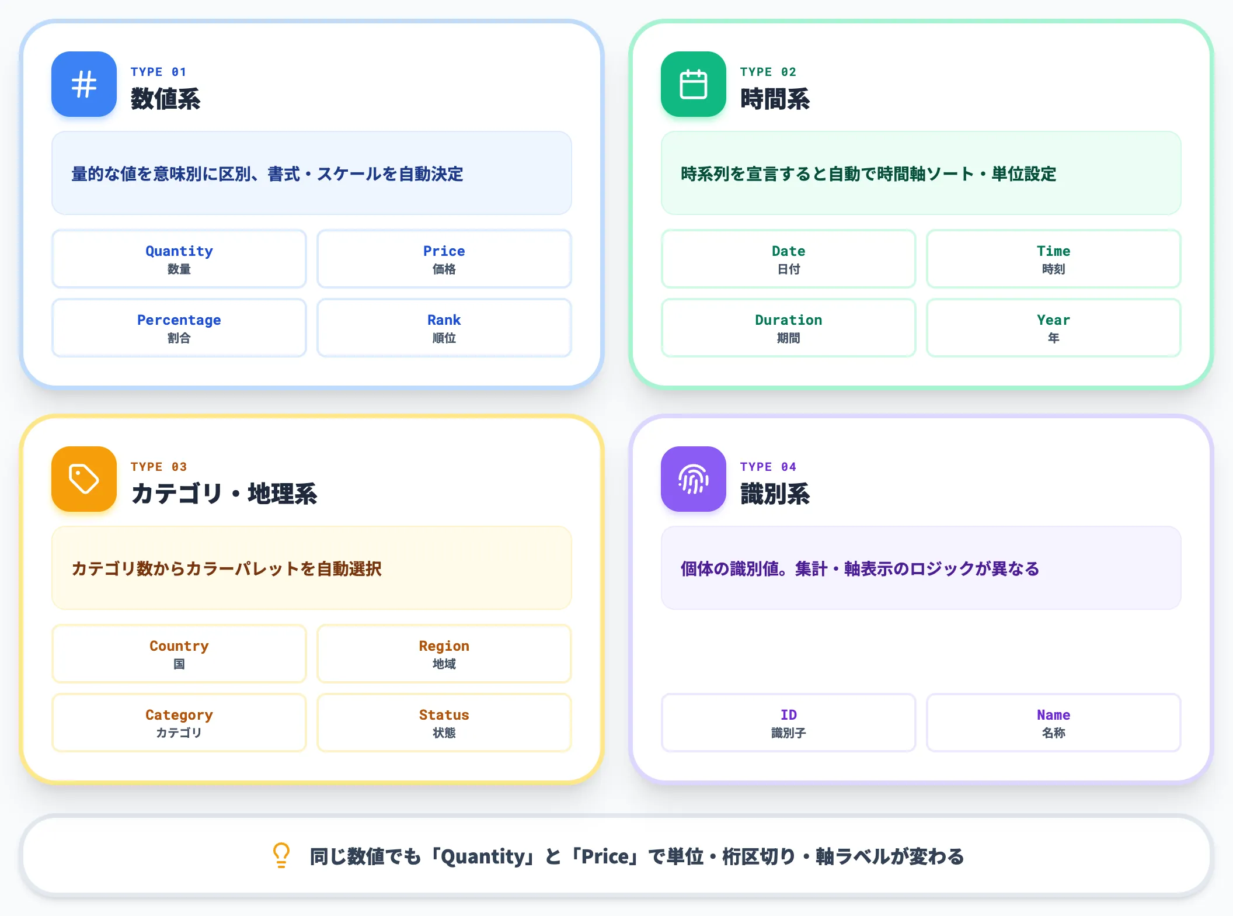The width and height of the screenshot is (1233, 916).
Task: Click the description 個体の識別値。集計・軸表示
Action: (860, 568)
